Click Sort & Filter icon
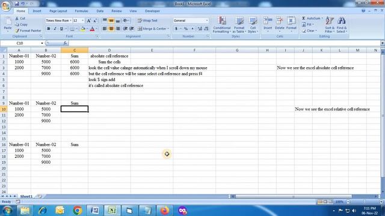 pyautogui.click(x=330, y=25)
